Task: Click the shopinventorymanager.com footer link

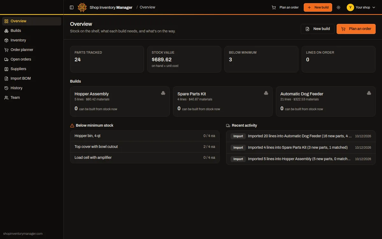Action: coord(23,234)
